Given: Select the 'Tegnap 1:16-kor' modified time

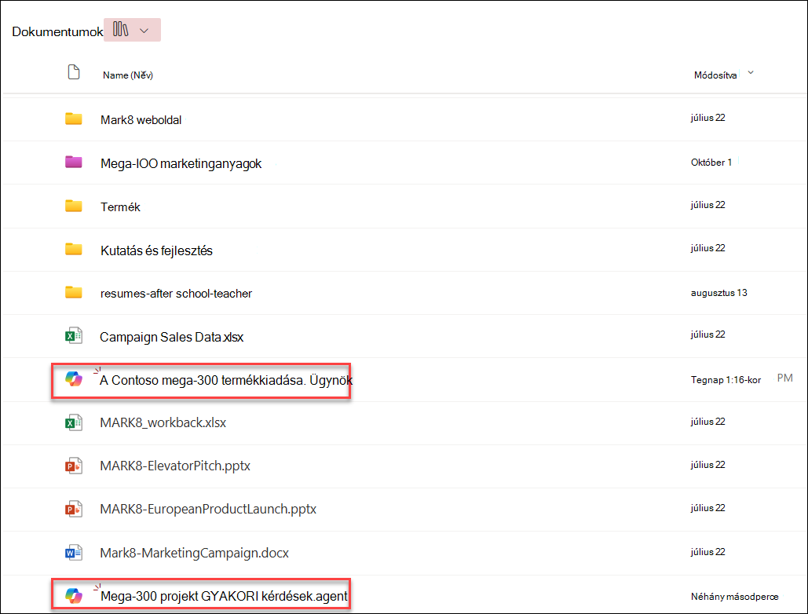Looking at the screenshot, I should point(726,380).
